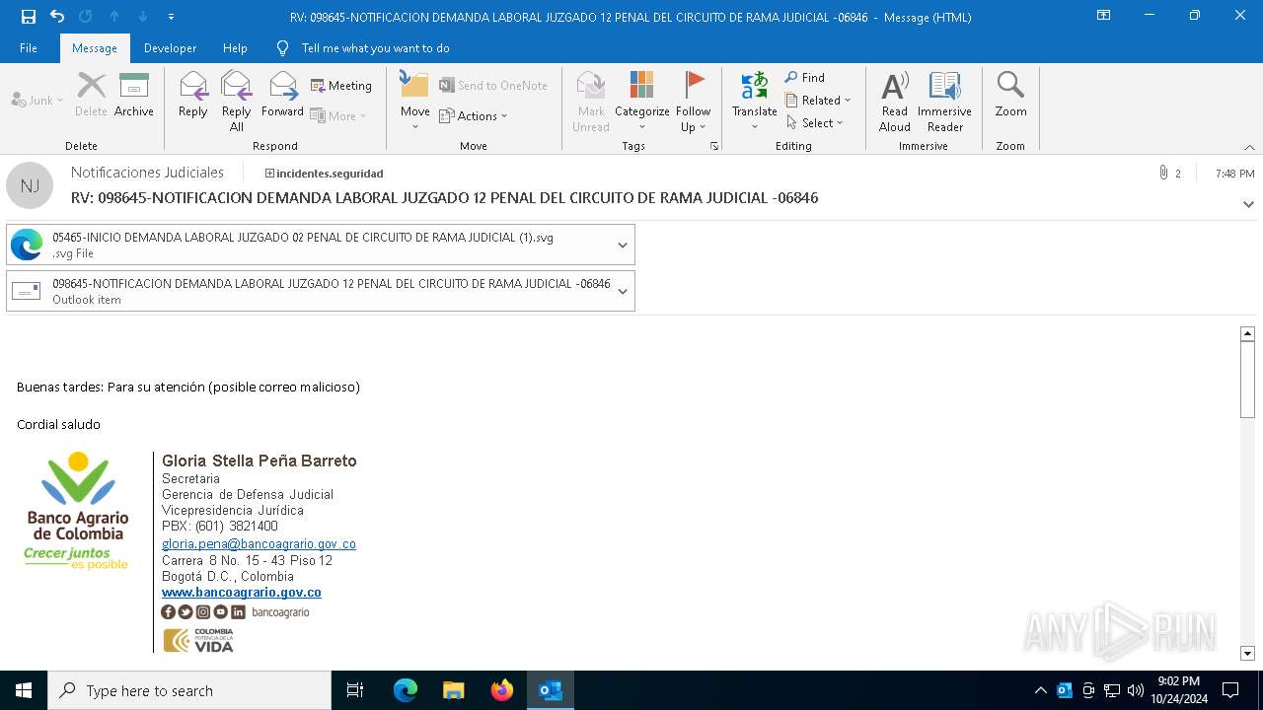
Task: Click the Translate button
Action: click(x=755, y=101)
